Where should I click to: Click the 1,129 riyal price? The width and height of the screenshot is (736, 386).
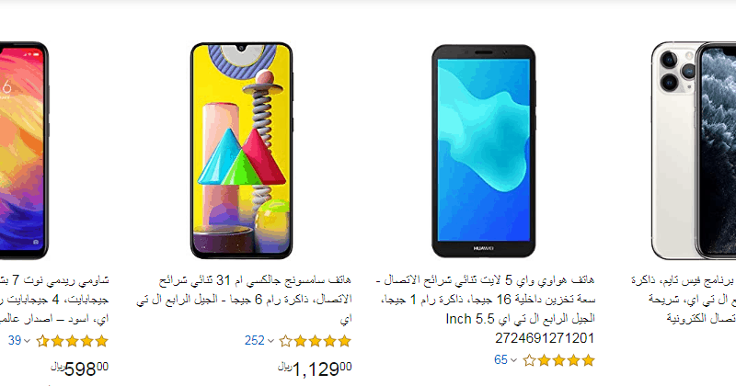(315, 369)
